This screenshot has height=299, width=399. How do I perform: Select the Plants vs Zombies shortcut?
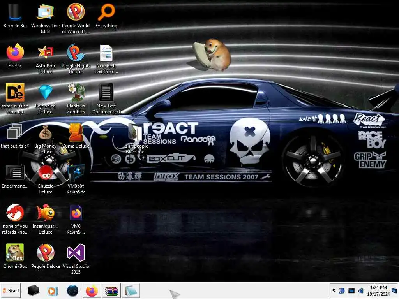[76, 98]
